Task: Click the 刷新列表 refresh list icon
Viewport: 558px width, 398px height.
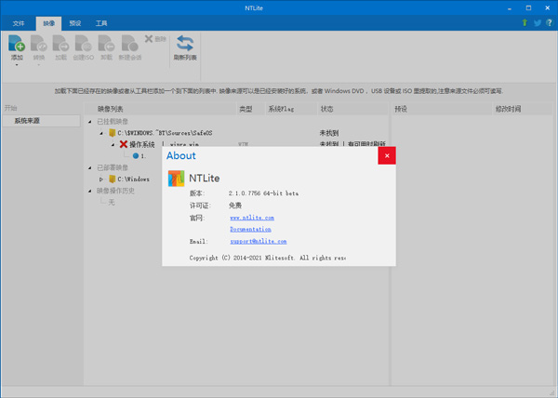Action: [185, 43]
